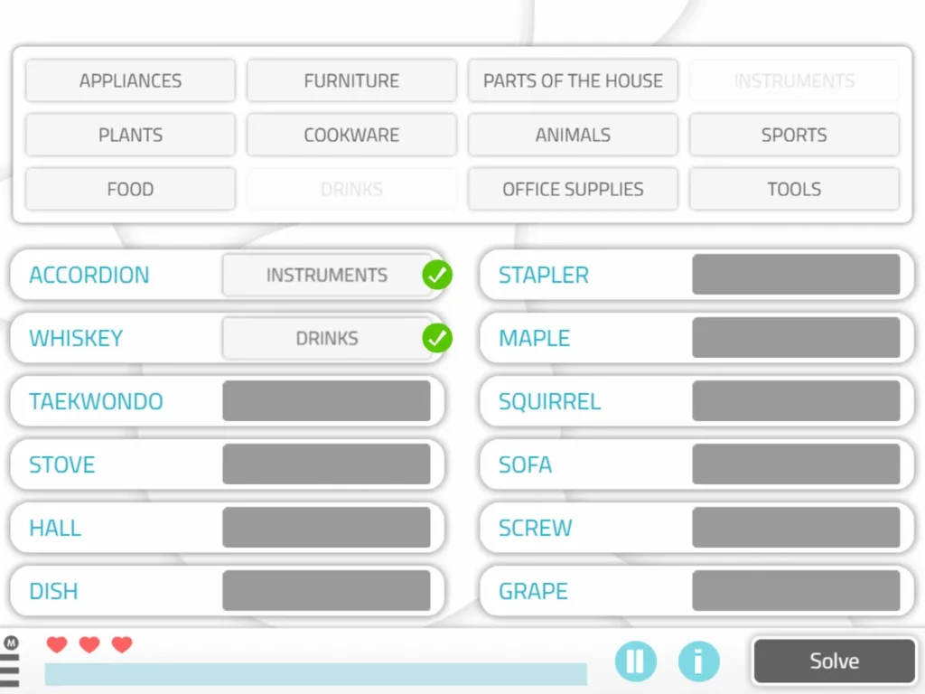Image resolution: width=925 pixels, height=694 pixels.
Task: Click the green checkmark next to ACCORDION's answer
Action: [438, 276]
